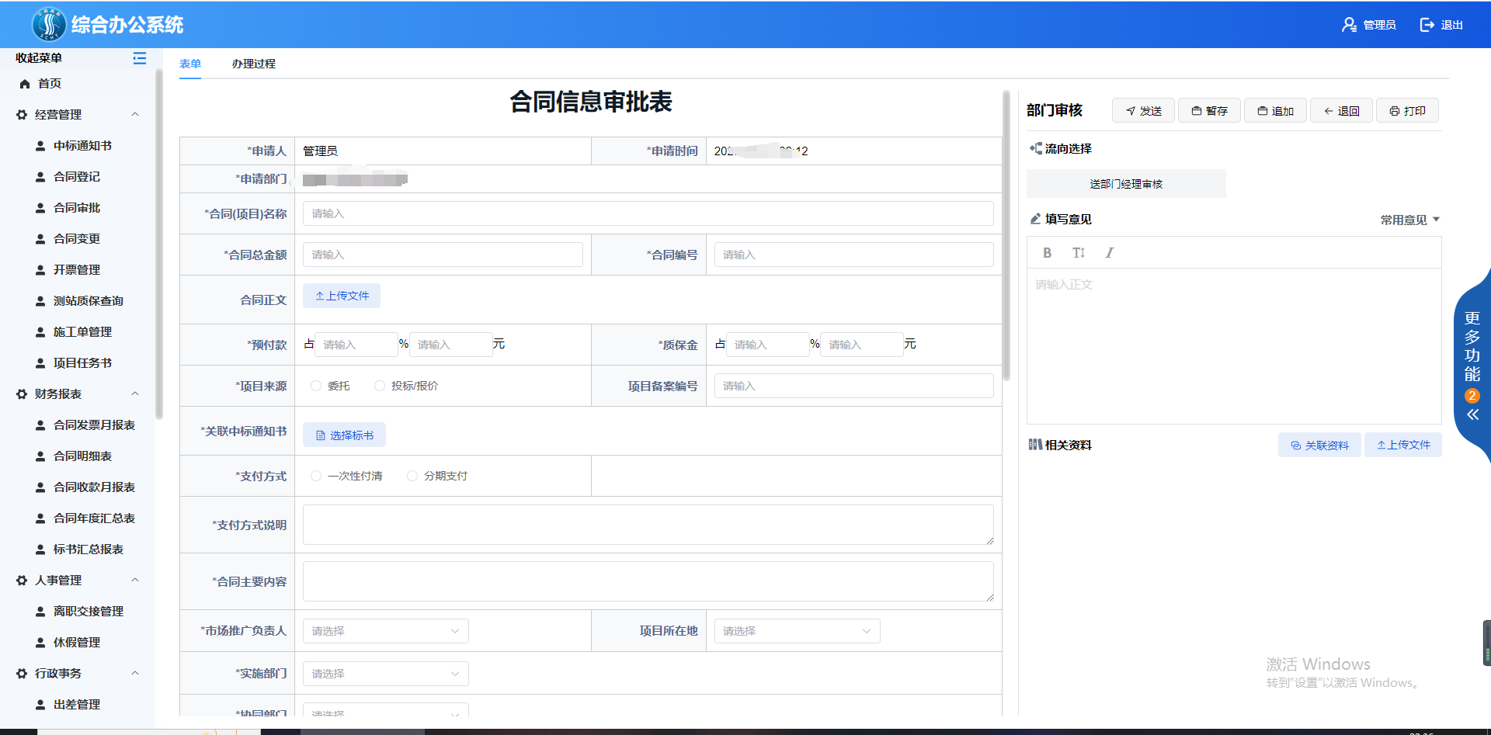Viewport: 1491px width, 735px height.
Task: Select 投标/报价 as project source
Action: click(380, 386)
